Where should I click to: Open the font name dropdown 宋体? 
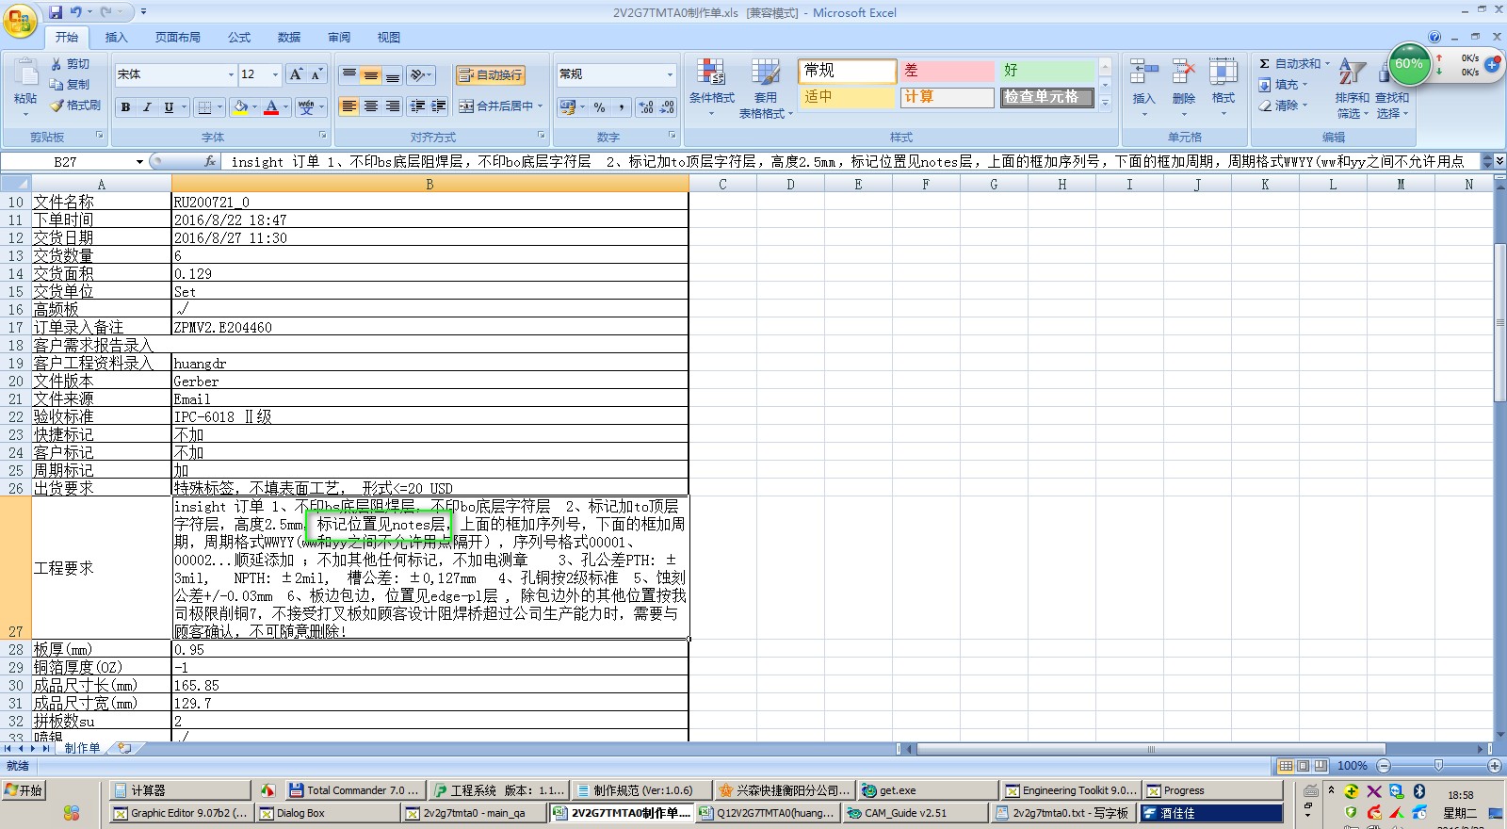click(231, 74)
